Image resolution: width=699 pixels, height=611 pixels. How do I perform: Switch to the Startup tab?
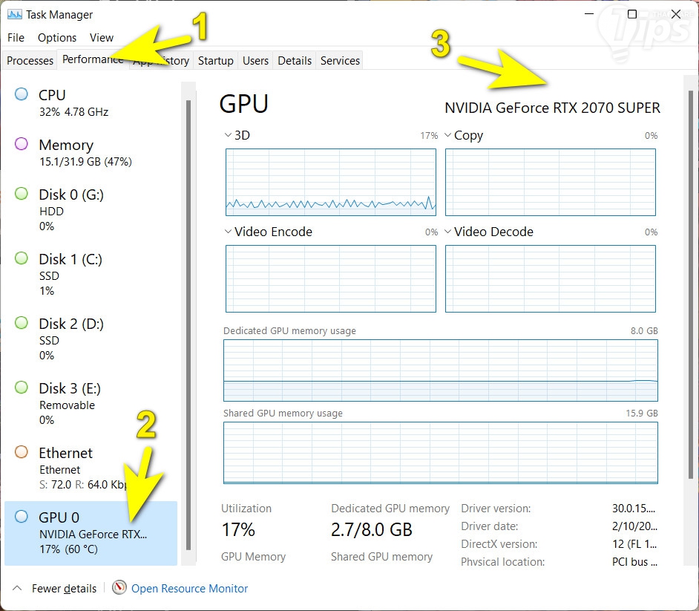tap(215, 61)
